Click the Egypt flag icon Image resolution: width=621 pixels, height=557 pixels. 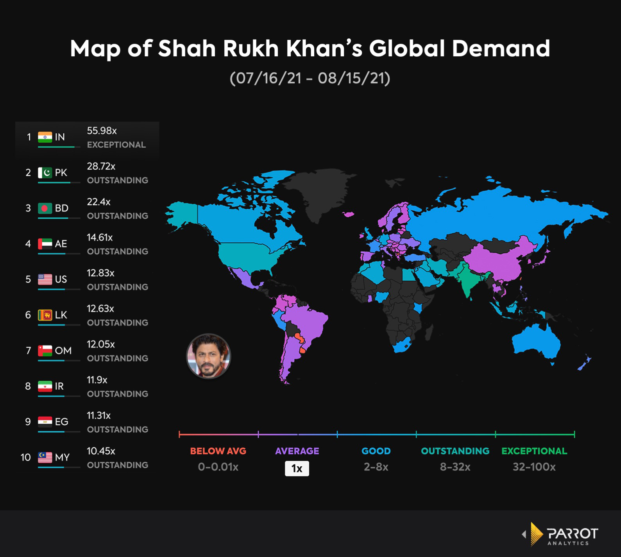pos(45,421)
